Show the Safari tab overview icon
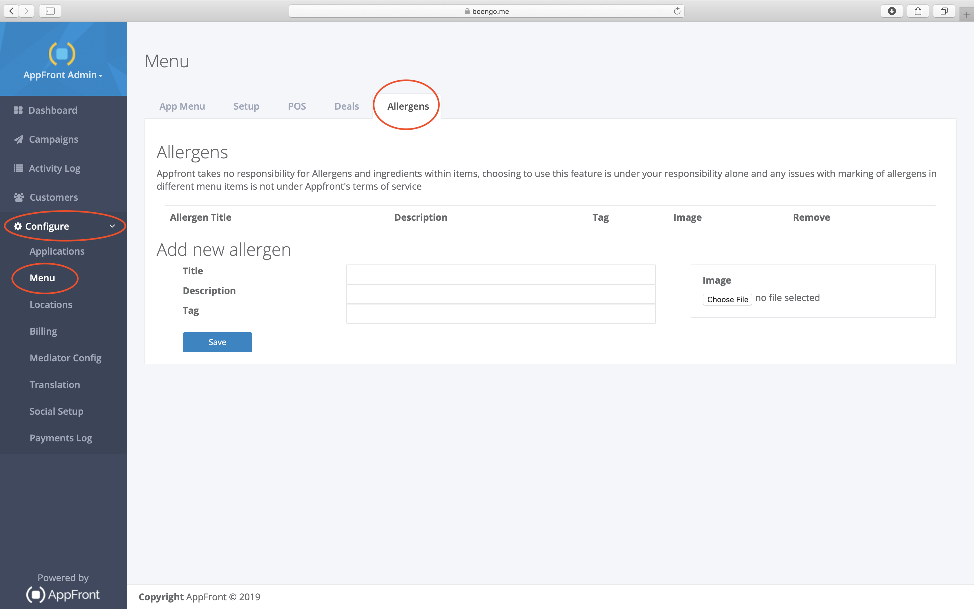 pyautogui.click(x=944, y=11)
